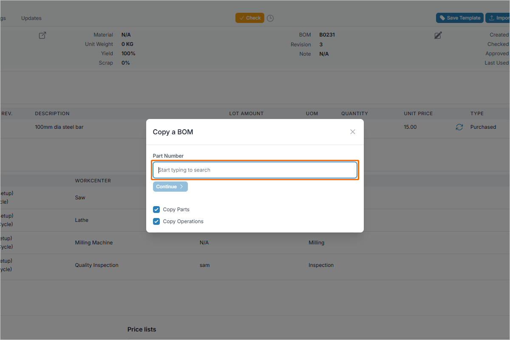Click the TYPE column header
Image resolution: width=510 pixels, height=340 pixels.
tap(477, 113)
